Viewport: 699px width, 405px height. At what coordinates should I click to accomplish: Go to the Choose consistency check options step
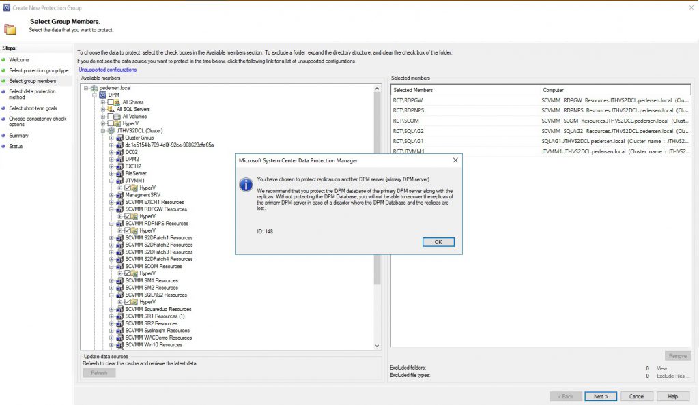tap(38, 121)
